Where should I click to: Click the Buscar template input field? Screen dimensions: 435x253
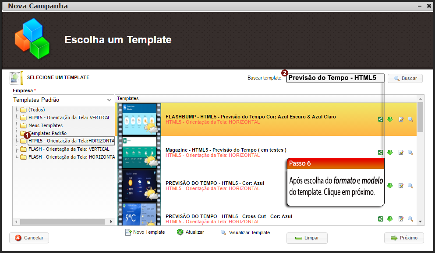click(335, 78)
